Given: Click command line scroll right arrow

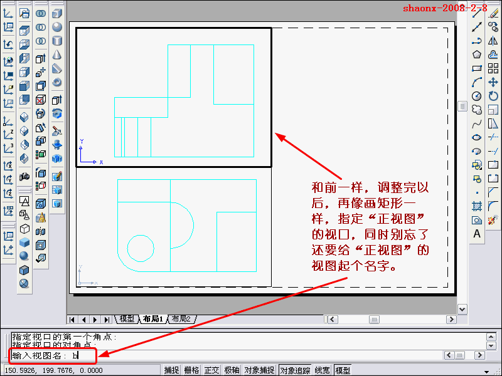Looking at the screenshot, I should 479,355.
